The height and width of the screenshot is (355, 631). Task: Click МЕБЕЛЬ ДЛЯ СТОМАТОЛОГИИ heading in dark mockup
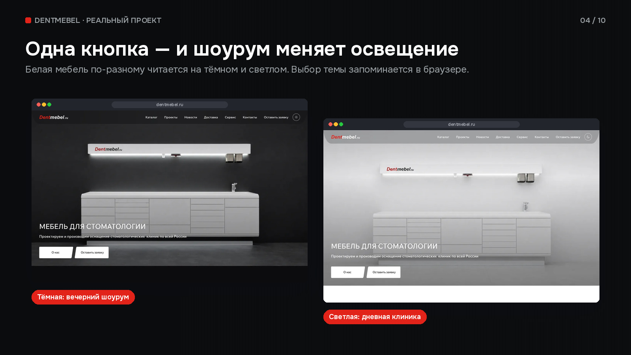click(92, 226)
